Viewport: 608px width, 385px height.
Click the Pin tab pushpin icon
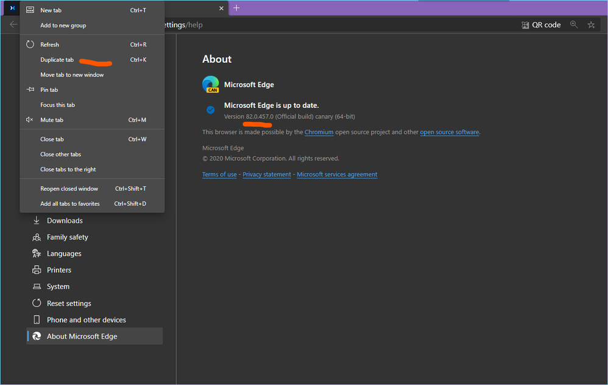click(x=30, y=90)
